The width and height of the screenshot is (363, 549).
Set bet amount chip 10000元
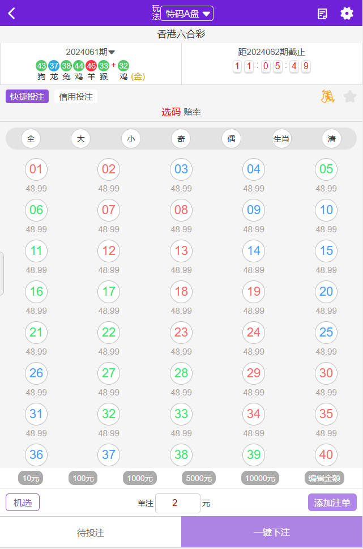tap(260, 478)
